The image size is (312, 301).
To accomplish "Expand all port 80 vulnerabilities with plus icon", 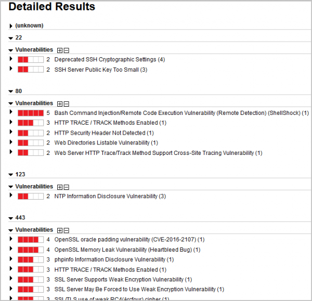I will (60, 104).
